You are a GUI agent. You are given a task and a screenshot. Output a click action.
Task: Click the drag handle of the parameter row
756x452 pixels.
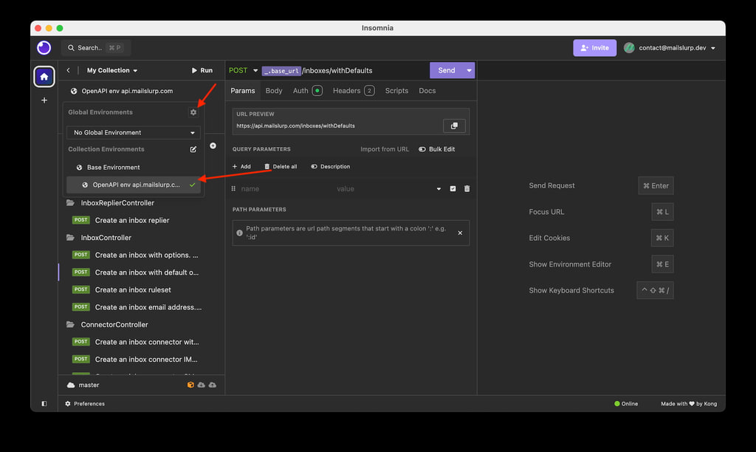click(233, 188)
